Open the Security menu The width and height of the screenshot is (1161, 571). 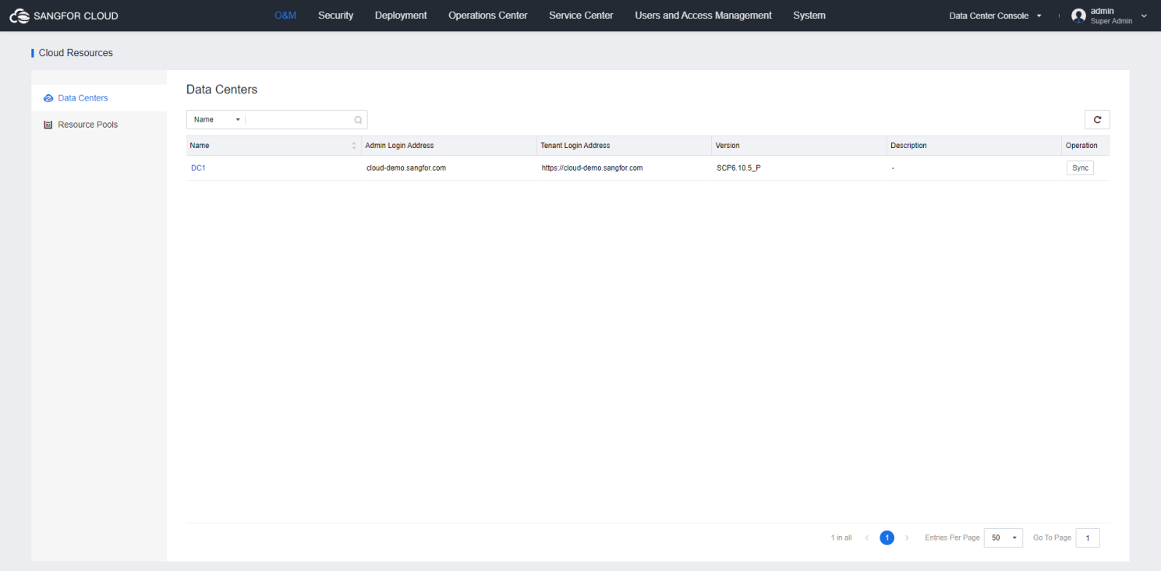tap(336, 16)
